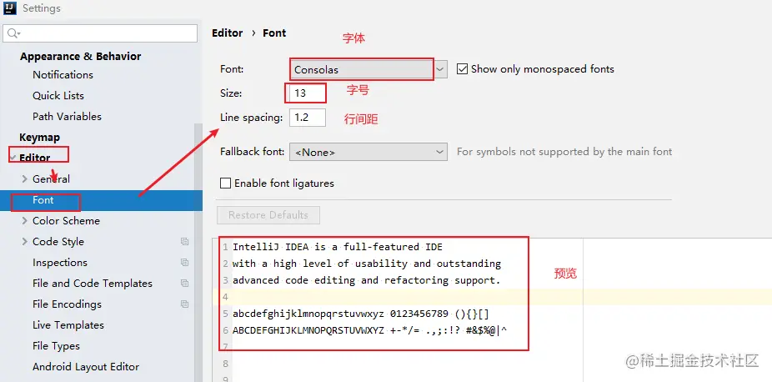Click the search magnifier icon in settings
Viewport: 772px width, 382px height.
[13, 33]
